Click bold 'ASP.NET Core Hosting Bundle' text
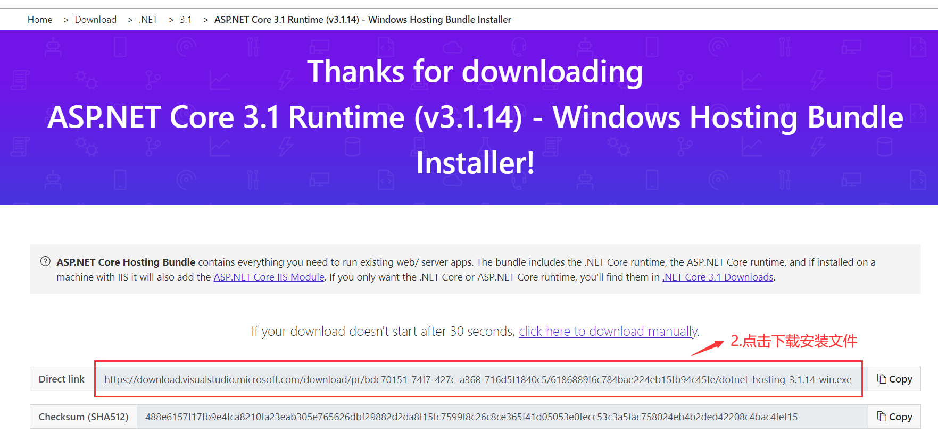Image resolution: width=938 pixels, height=441 pixels. [126, 262]
